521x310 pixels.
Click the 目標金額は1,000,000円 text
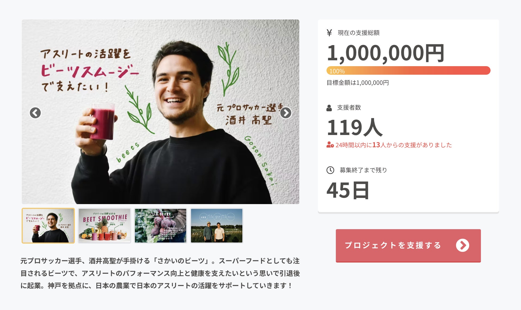click(x=358, y=83)
